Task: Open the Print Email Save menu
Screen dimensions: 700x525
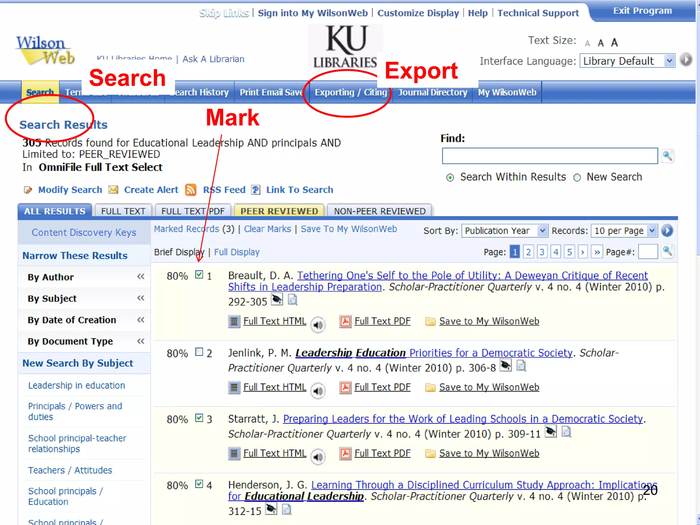Action: click(271, 92)
